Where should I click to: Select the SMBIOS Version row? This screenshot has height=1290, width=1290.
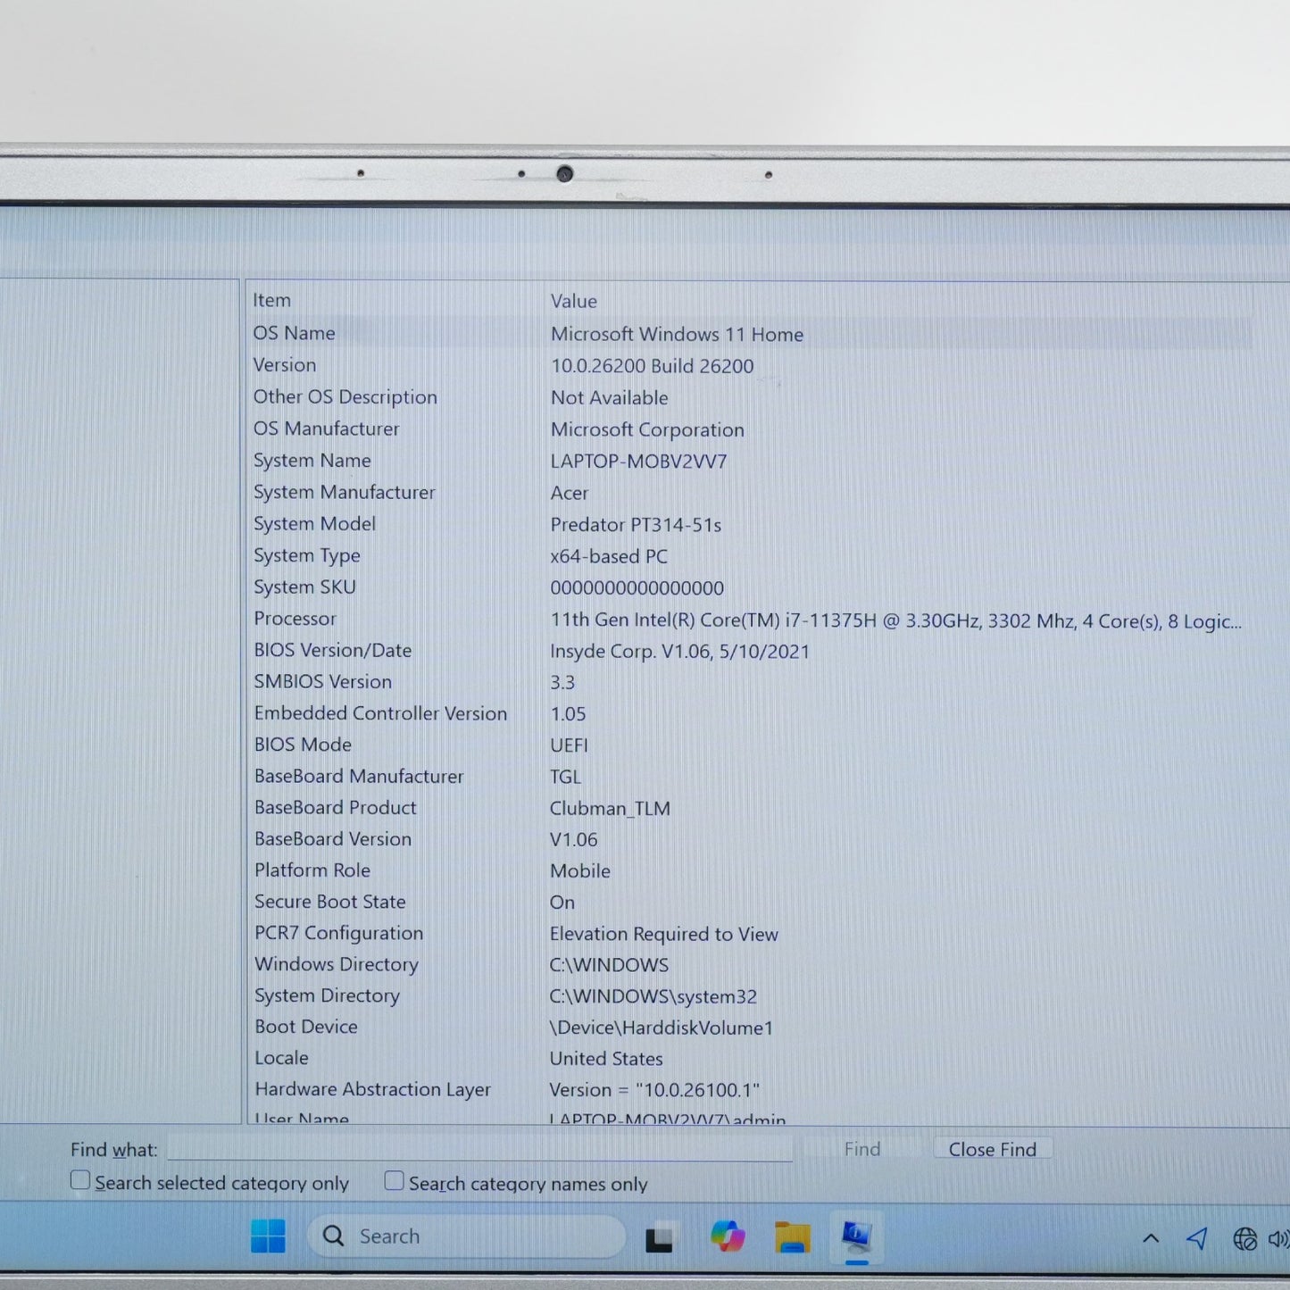pos(750,682)
